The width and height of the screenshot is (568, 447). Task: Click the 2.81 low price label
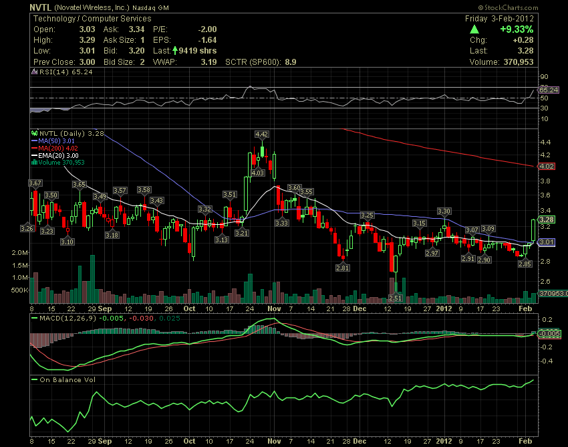(342, 268)
